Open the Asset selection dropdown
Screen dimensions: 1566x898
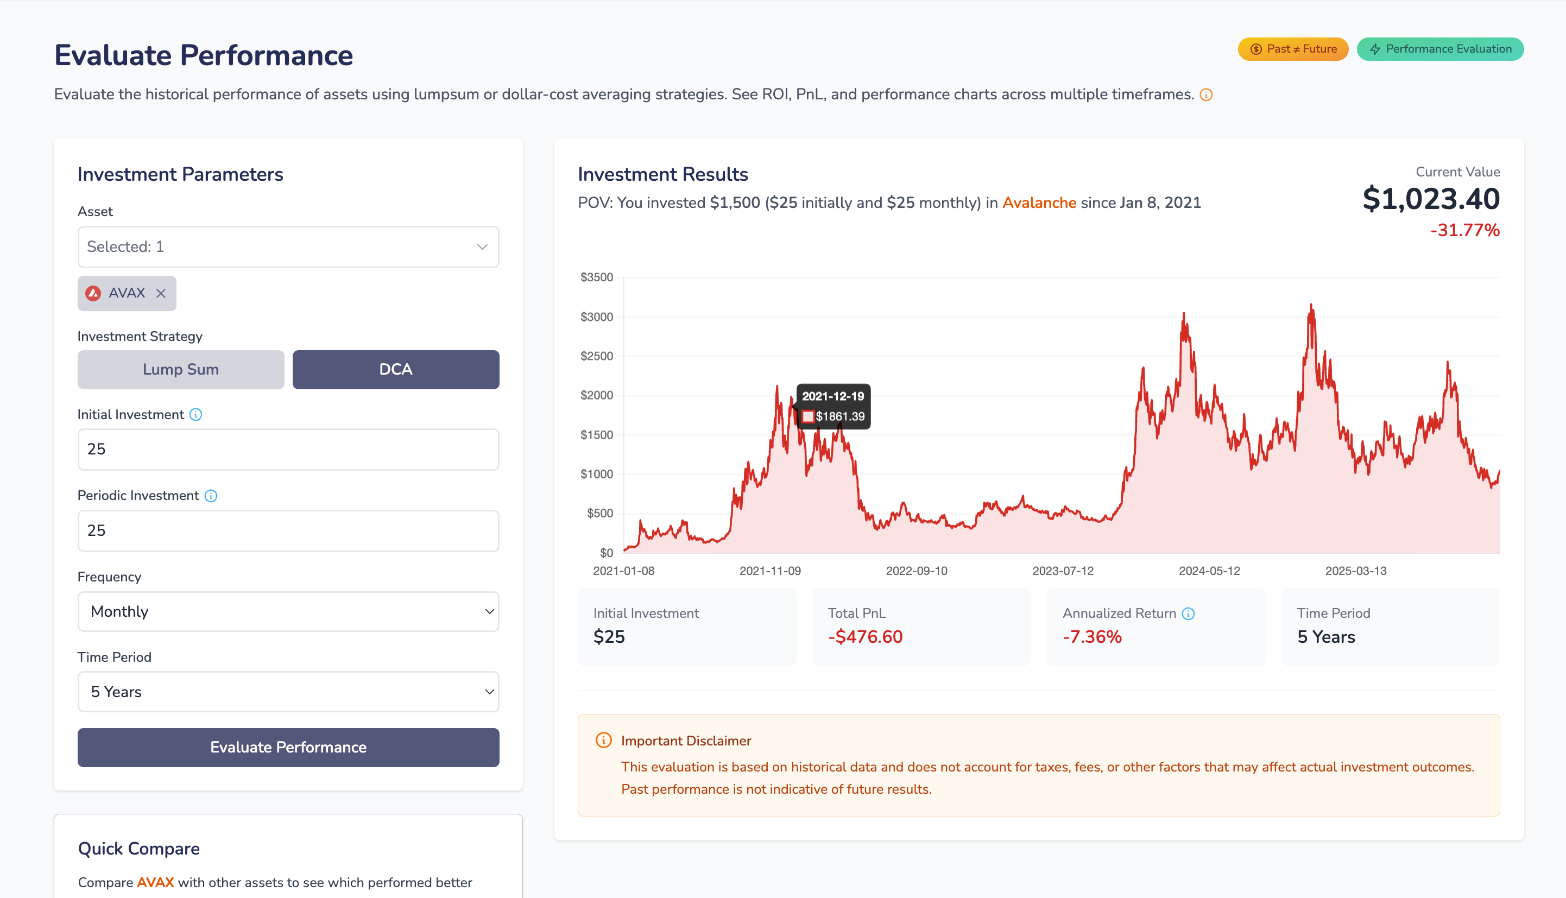click(x=288, y=246)
